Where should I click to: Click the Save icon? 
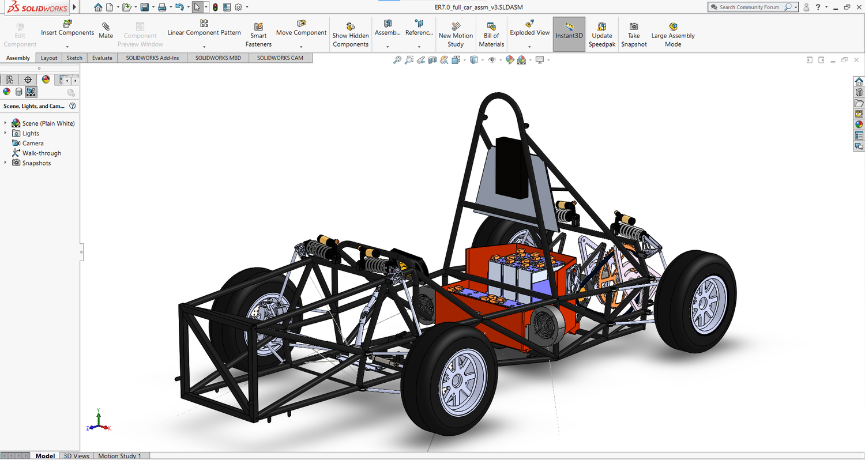click(x=144, y=7)
